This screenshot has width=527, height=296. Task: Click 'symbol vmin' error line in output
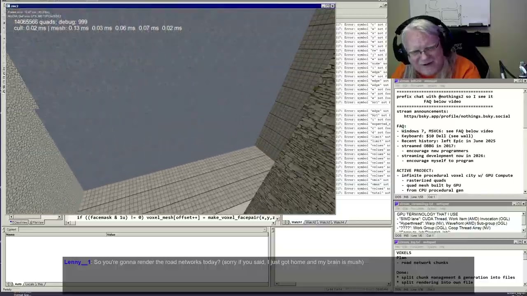[363, 180]
